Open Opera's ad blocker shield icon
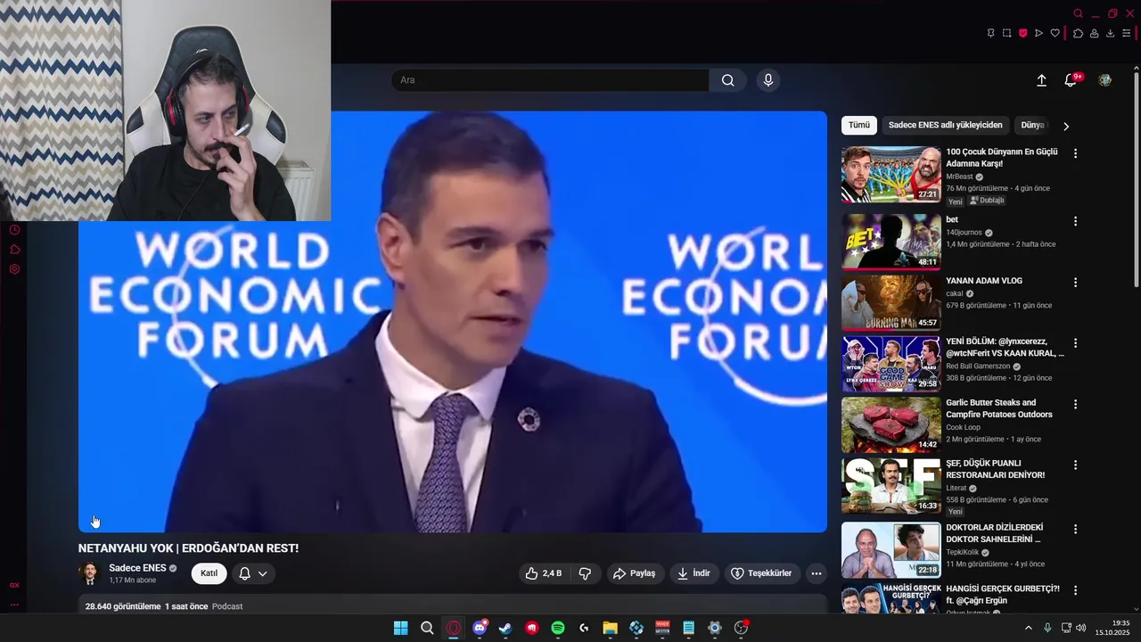The height and width of the screenshot is (642, 1141). coord(1022,33)
